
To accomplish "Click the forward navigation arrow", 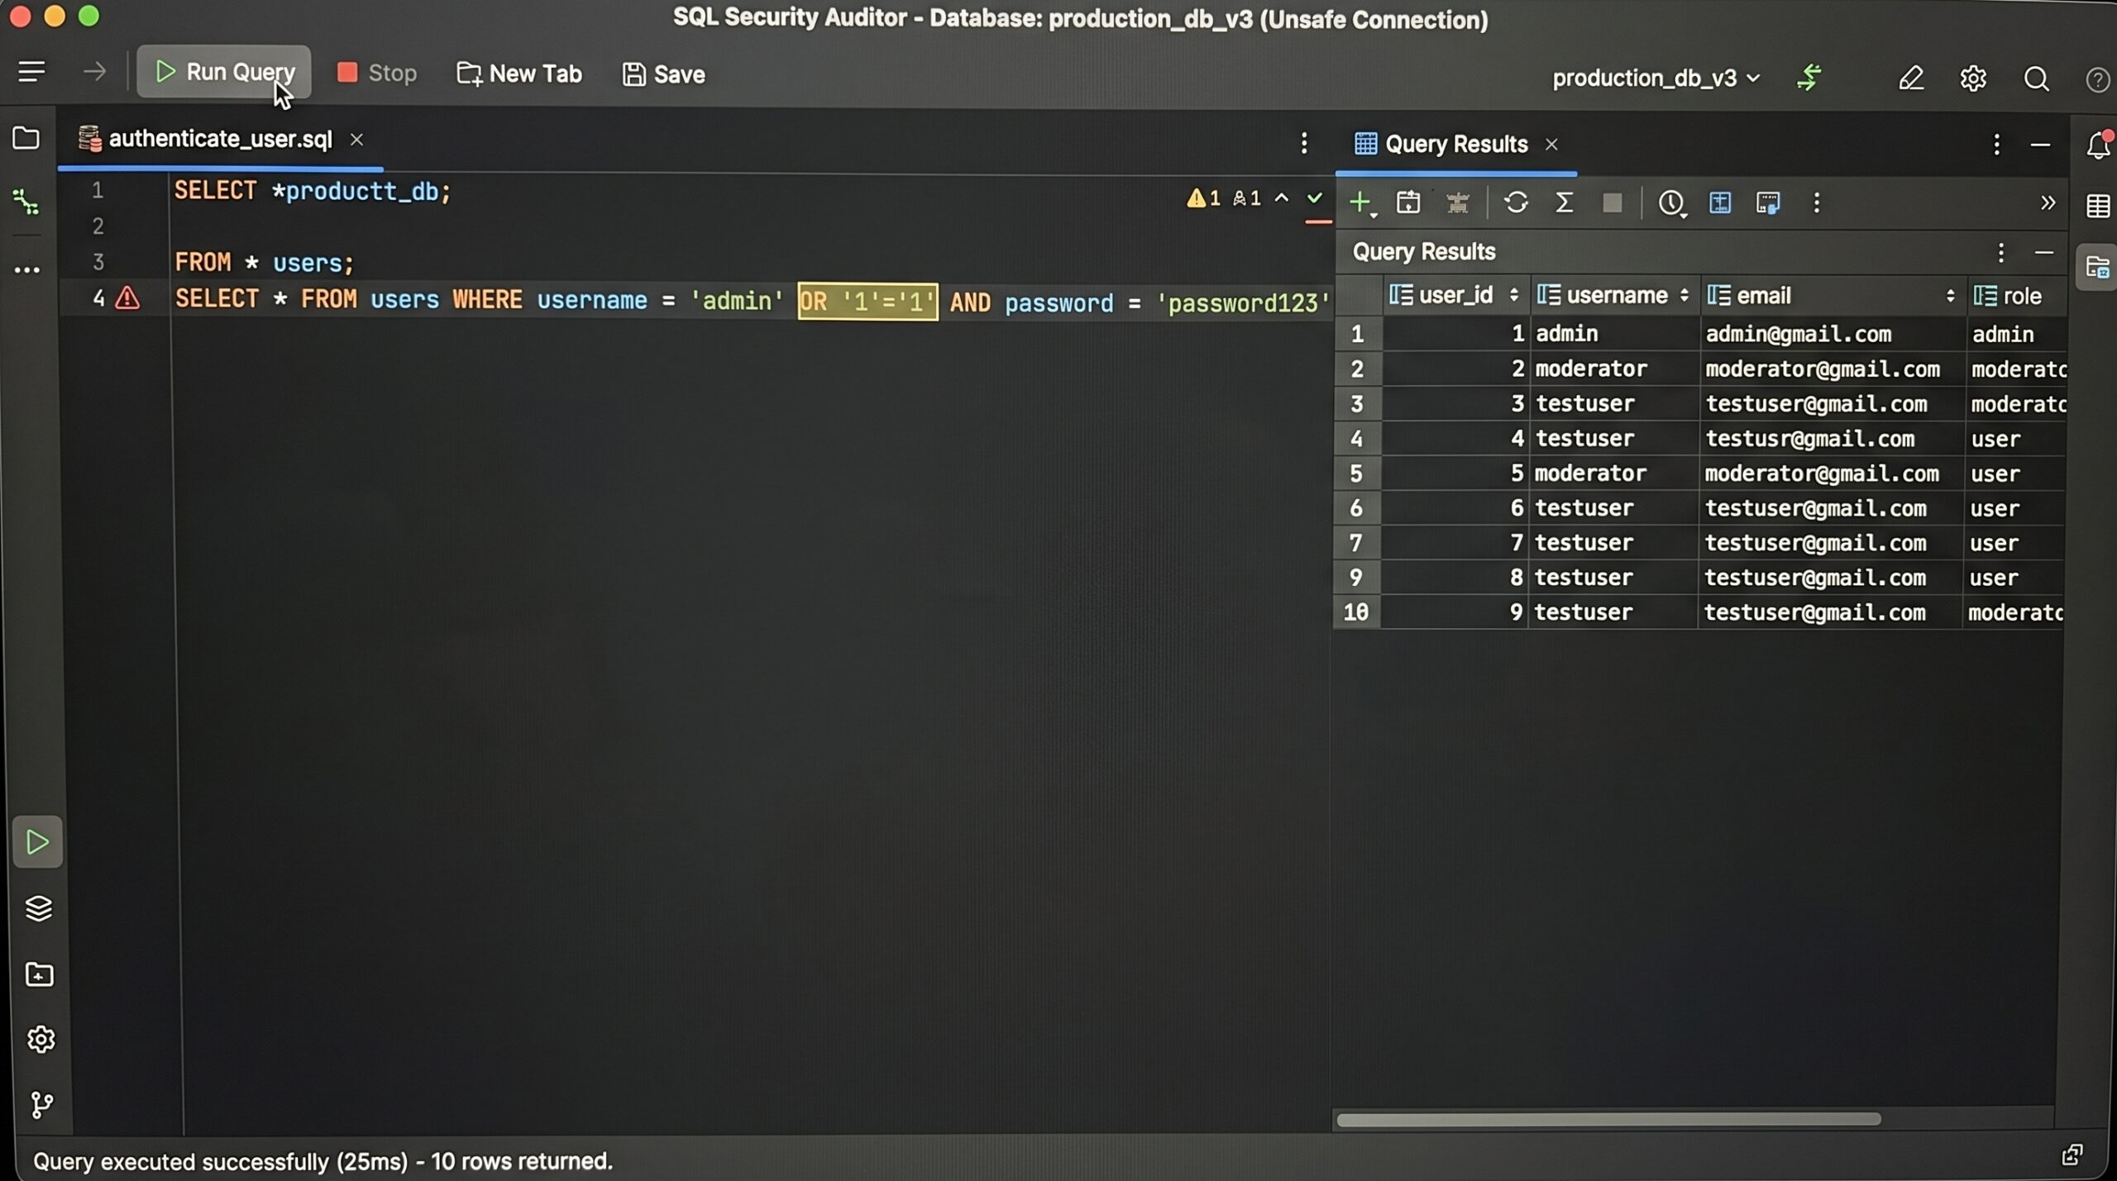I will [x=94, y=72].
